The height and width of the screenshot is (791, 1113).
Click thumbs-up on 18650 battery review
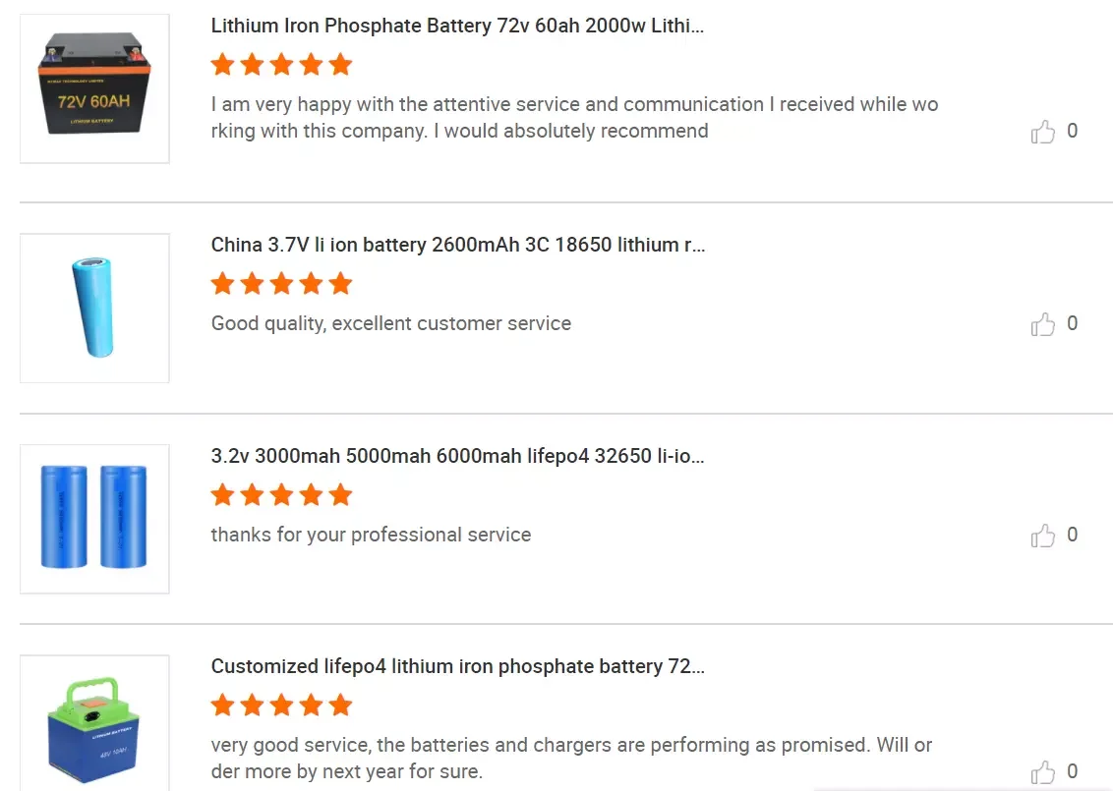pos(1042,324)
